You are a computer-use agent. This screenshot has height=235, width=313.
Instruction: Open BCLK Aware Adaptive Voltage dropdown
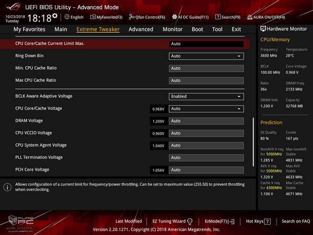pyautogui.click(x=206, y=96)
